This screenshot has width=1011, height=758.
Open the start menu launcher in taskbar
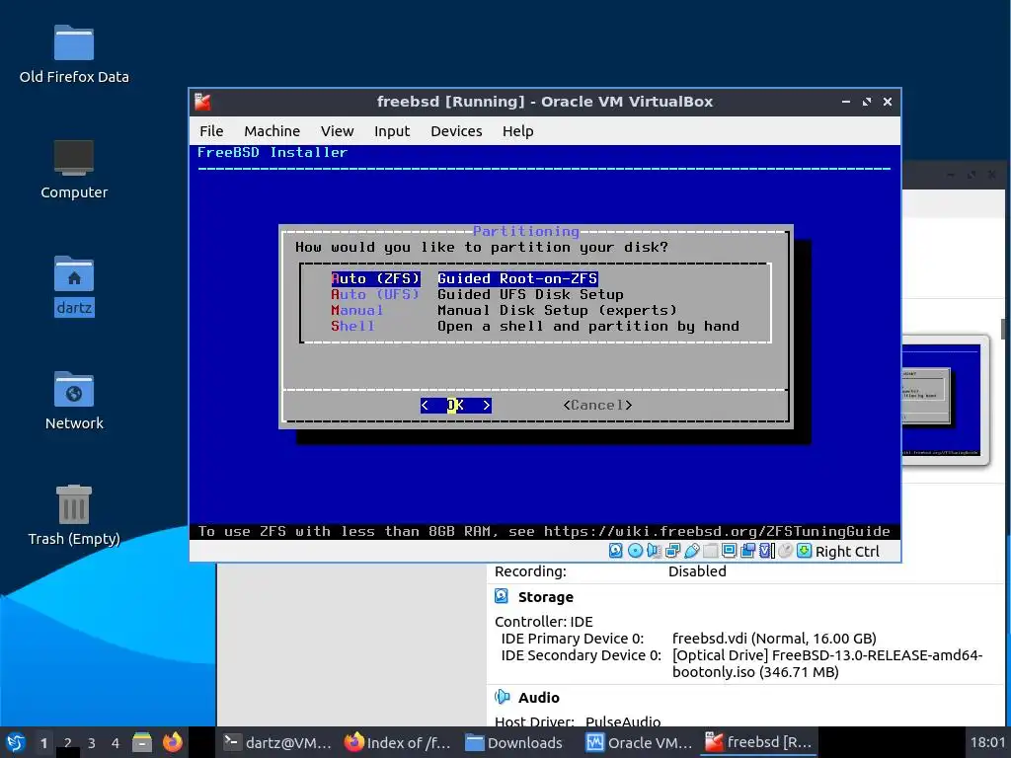16,742
